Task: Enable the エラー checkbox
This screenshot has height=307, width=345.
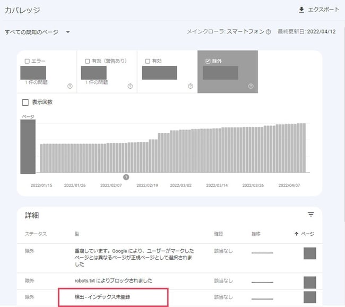Action: tap(28, 61)
